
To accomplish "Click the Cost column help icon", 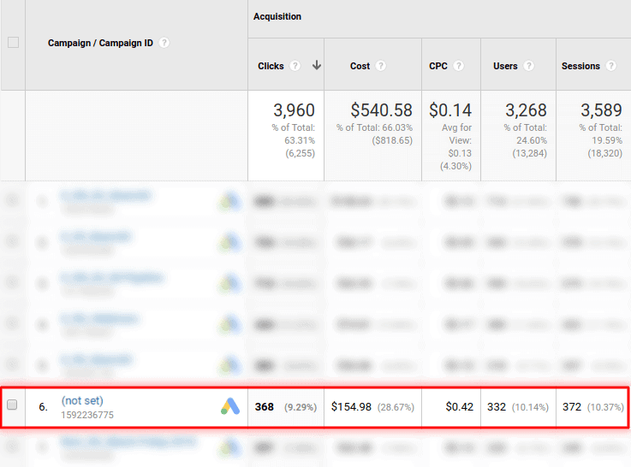I will 381,66.
